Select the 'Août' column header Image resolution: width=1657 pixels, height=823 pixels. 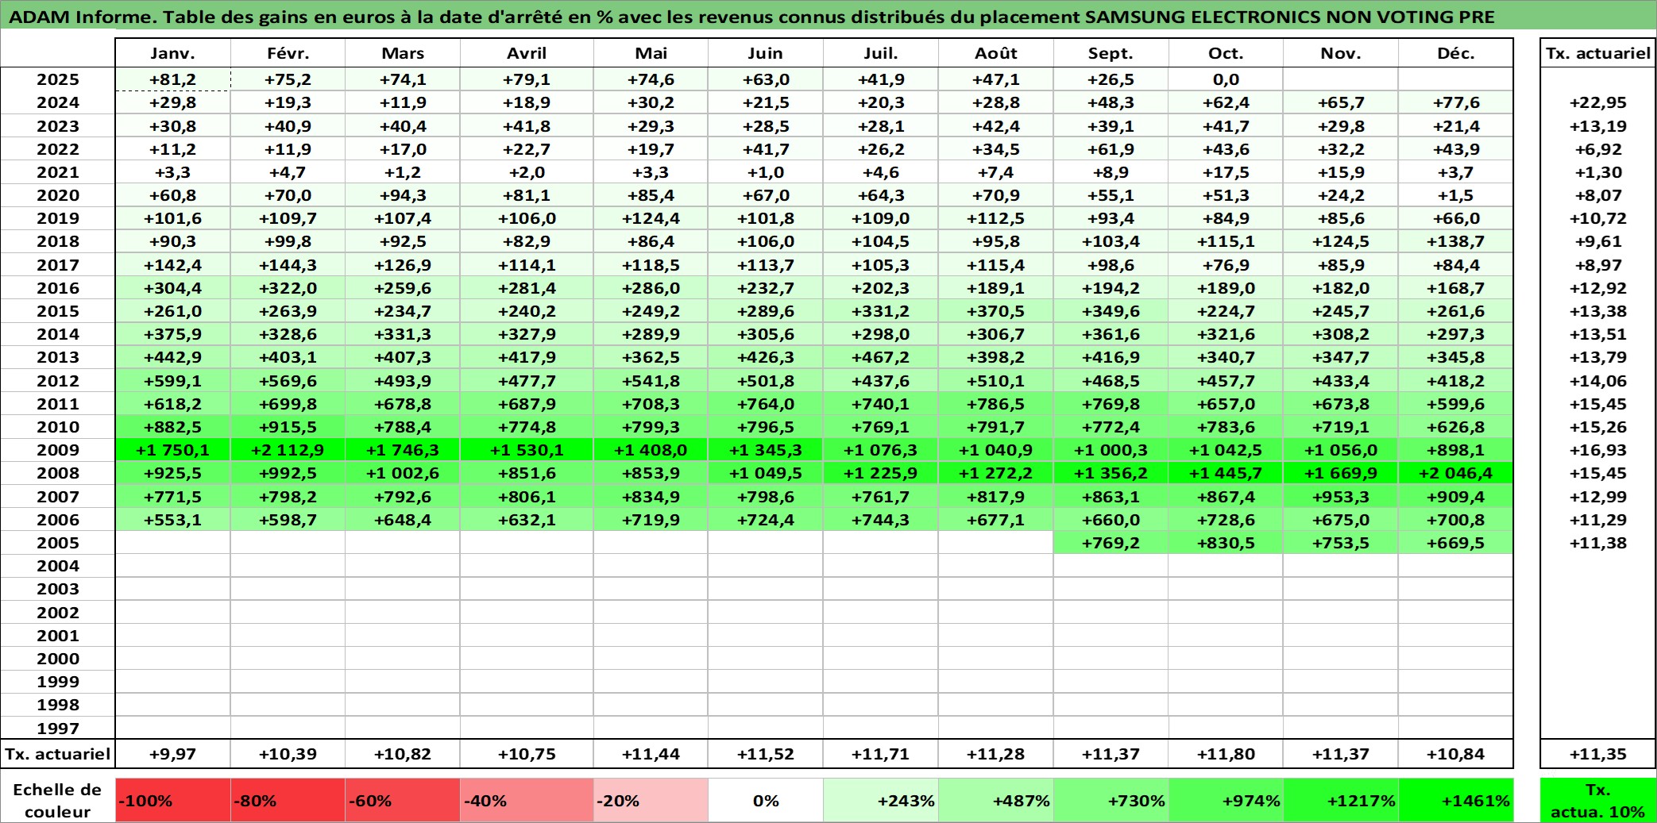click(x=996, y=53)
